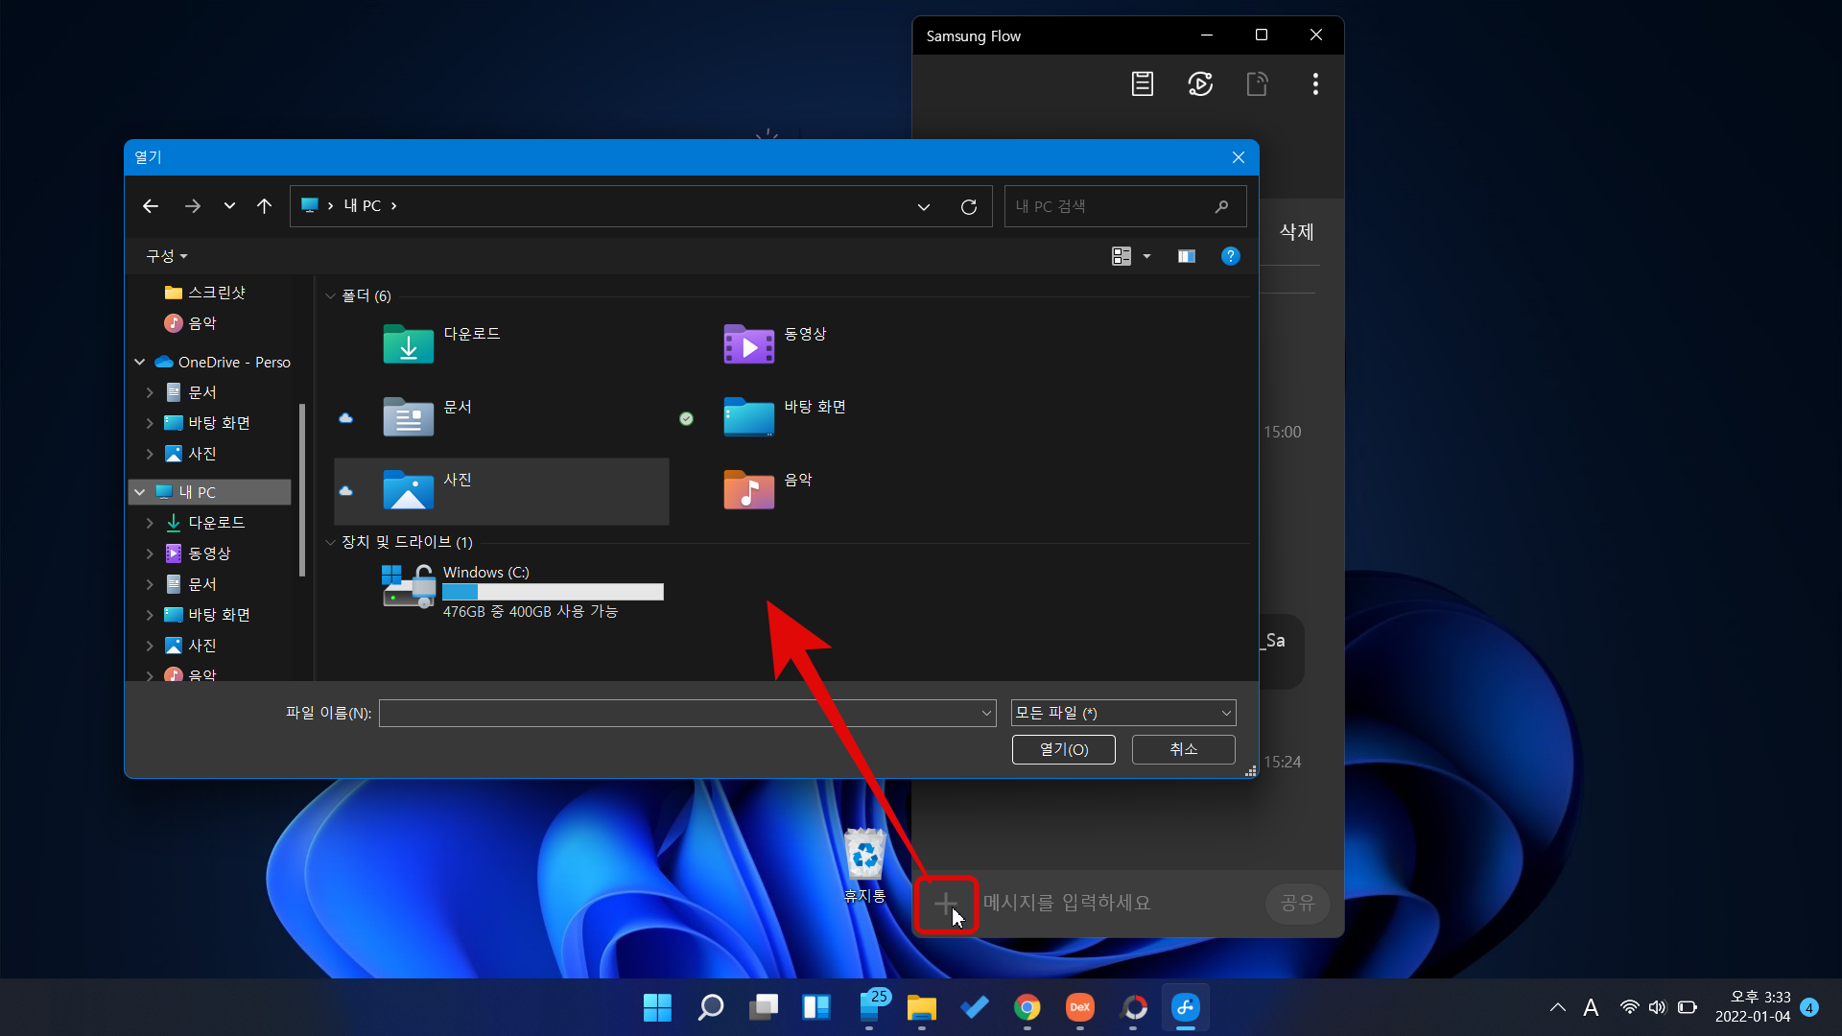The width and height of the screenshot is (1842, 1036).
Task: Open the notification count badge in the tray
Action: click(x=1809, y=1007)
